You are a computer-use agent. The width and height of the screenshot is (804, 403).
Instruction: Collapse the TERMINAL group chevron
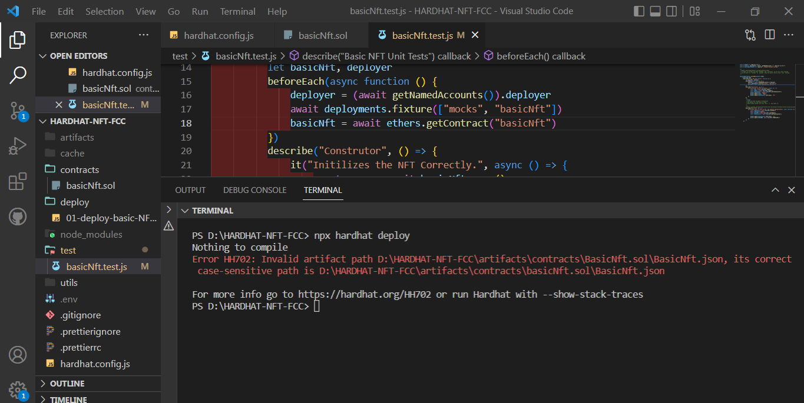tap(184, 211)
